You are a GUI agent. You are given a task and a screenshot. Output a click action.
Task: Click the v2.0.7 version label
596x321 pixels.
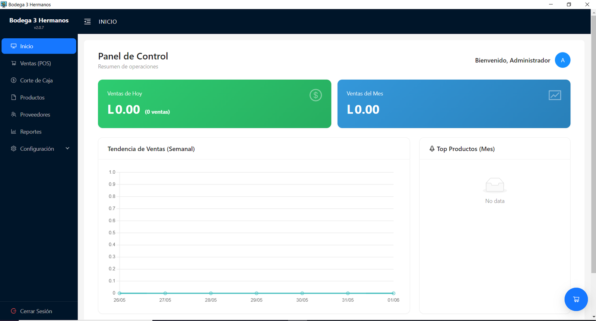point(39,28)
